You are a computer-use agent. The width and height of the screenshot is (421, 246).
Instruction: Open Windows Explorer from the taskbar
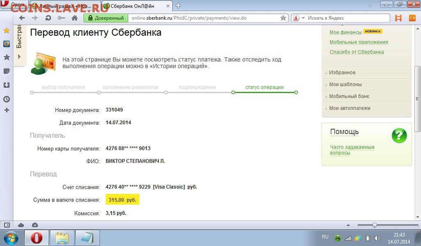(62, 238)
